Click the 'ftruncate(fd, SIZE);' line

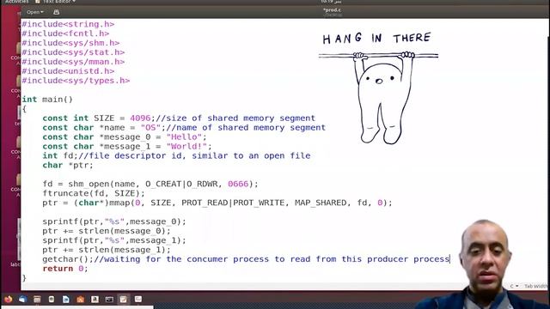pos(94,194)
